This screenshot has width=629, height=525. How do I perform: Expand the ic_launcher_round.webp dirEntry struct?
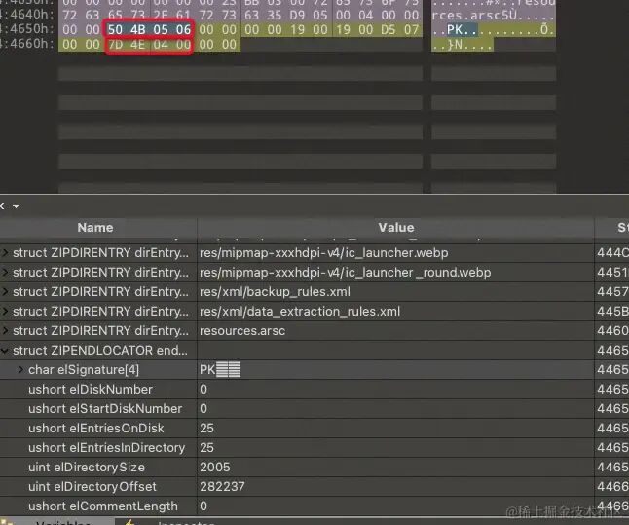[5, 272]
